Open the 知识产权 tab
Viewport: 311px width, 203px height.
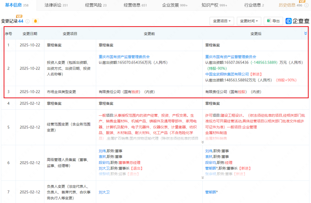(x=213, y=5)
